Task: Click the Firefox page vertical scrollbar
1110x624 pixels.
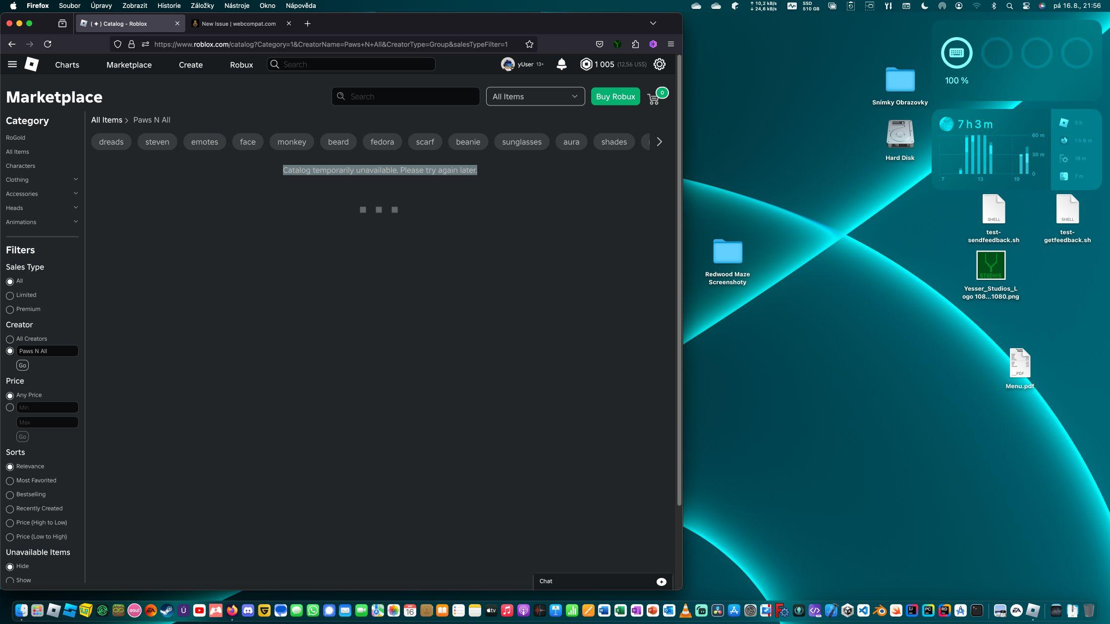Action: [679, 280]
